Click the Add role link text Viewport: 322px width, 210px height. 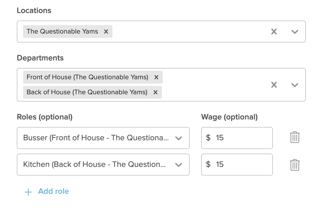pos(53,191)
